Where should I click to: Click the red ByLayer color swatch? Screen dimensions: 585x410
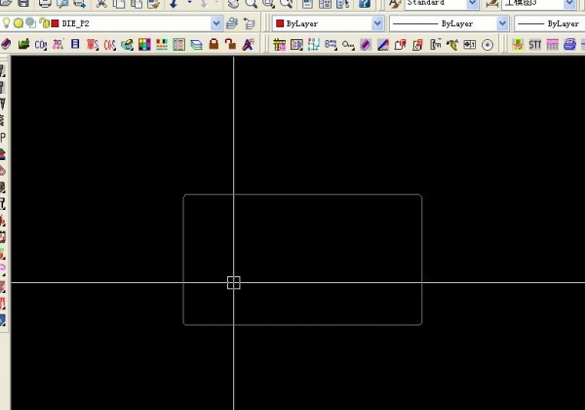point(280,23)
